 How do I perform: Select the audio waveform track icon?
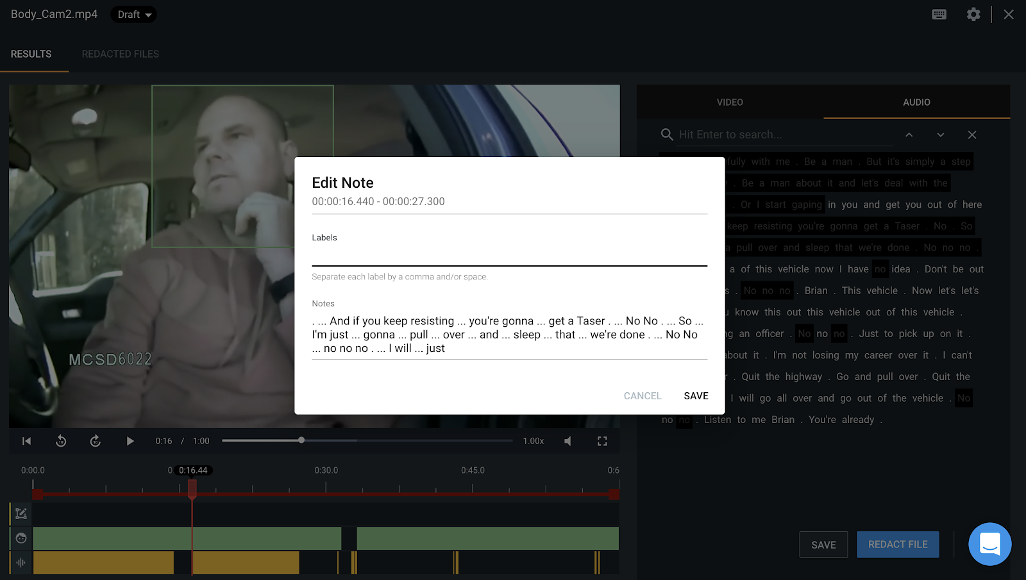21,563
